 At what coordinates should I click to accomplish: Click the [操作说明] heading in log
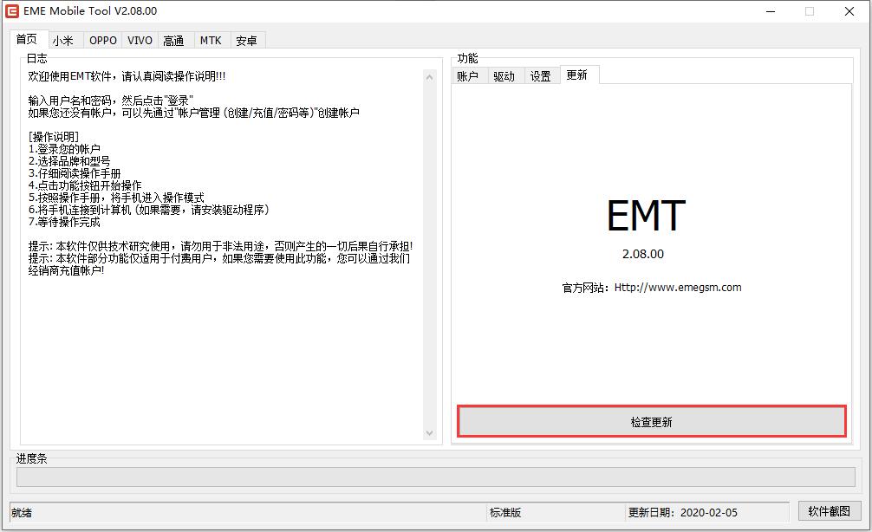[54, 137]
